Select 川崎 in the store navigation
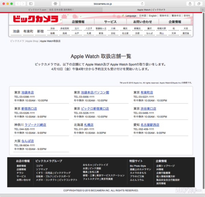This screenshot has width=205, height=197. tap(113, 28)
